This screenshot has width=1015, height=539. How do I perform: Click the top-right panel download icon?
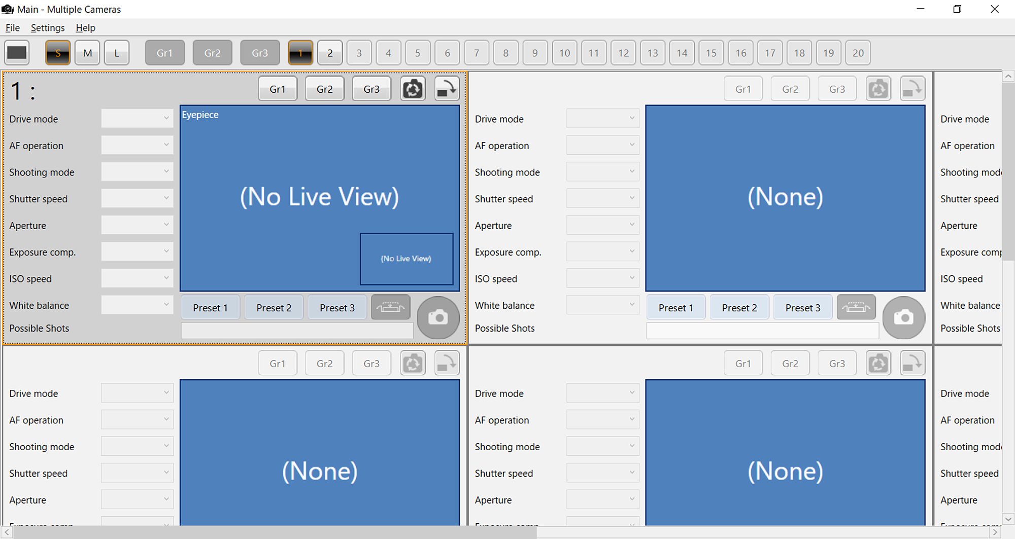tap(912, 89)
